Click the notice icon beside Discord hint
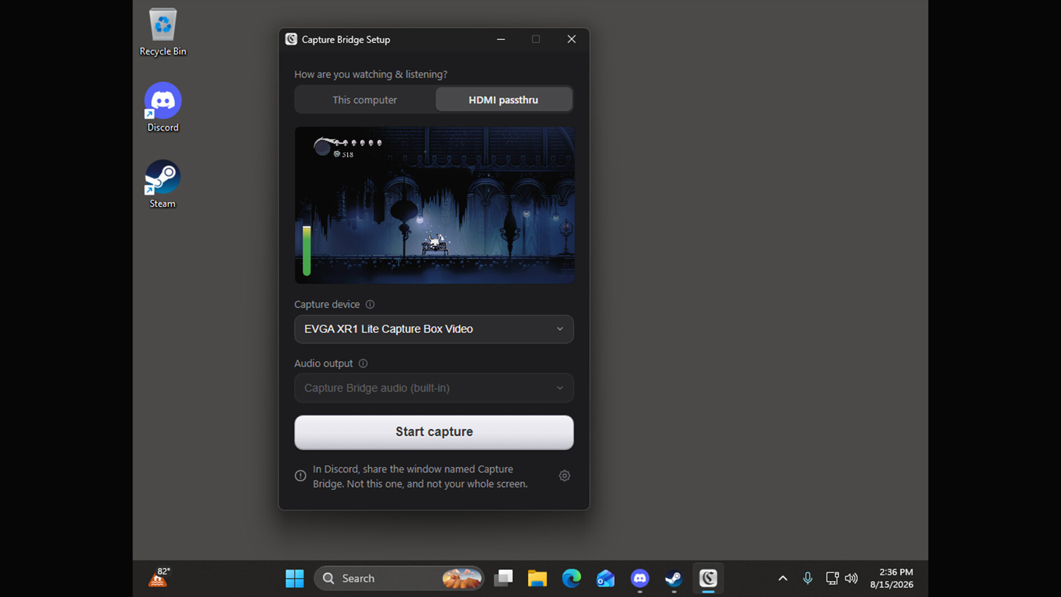 (300, 475)
